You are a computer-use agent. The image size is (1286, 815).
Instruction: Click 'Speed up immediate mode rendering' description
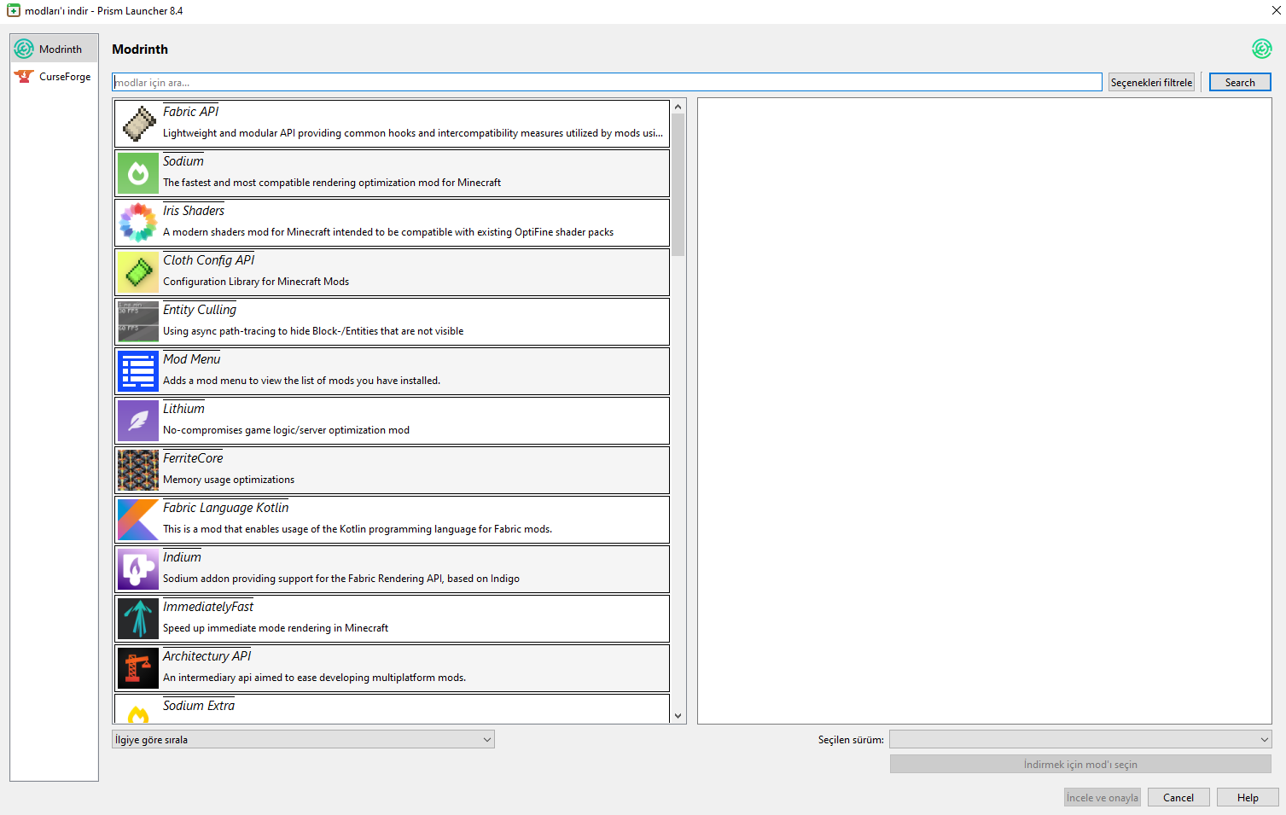276,628
